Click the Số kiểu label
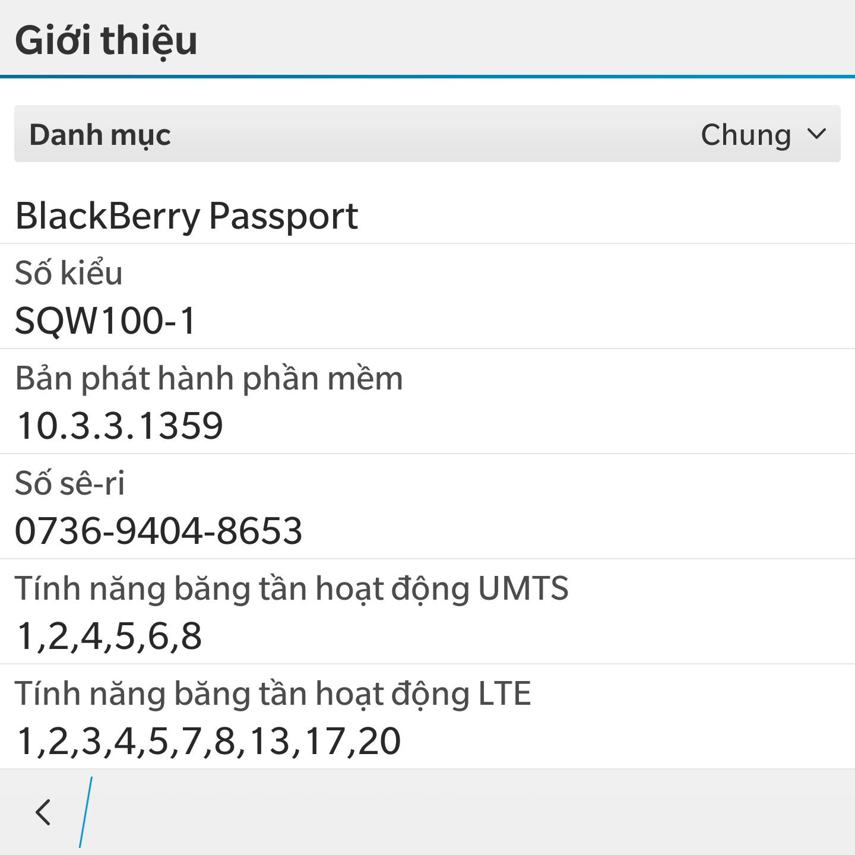 tap(69, 273)
